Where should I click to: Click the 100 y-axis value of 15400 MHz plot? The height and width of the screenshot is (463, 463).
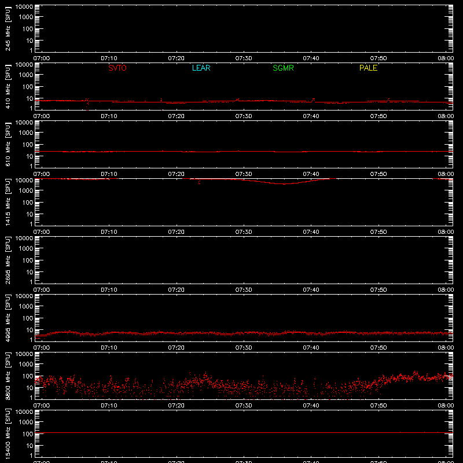click(28, 434)
